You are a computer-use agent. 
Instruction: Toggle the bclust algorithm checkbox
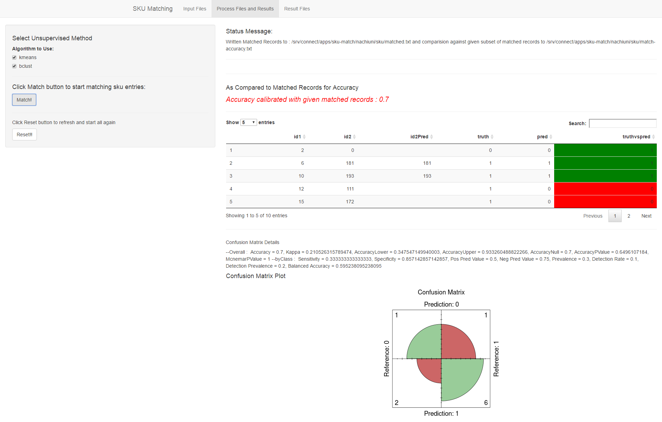click(x=14, y=66)
